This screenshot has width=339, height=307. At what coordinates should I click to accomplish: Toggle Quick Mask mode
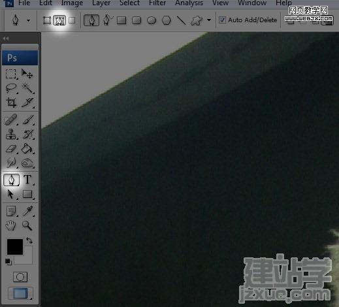[20, 277]
